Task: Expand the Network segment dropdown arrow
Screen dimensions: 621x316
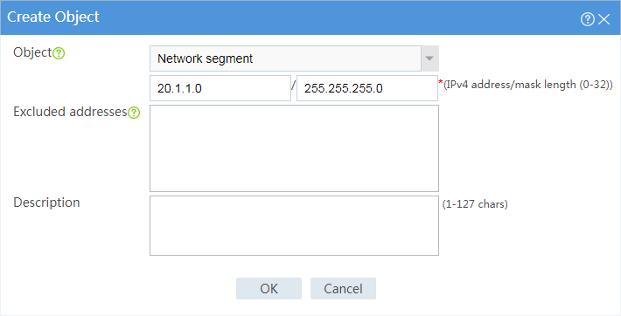Action: point(429,58)
